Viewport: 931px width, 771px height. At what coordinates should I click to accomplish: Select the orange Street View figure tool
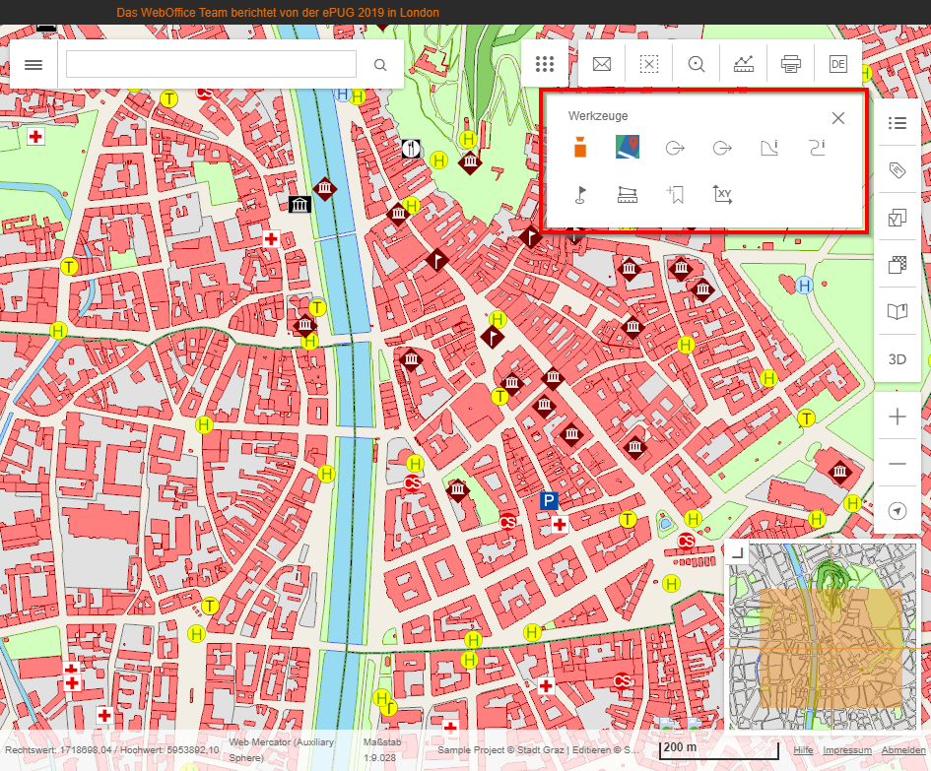coord(580,148)
